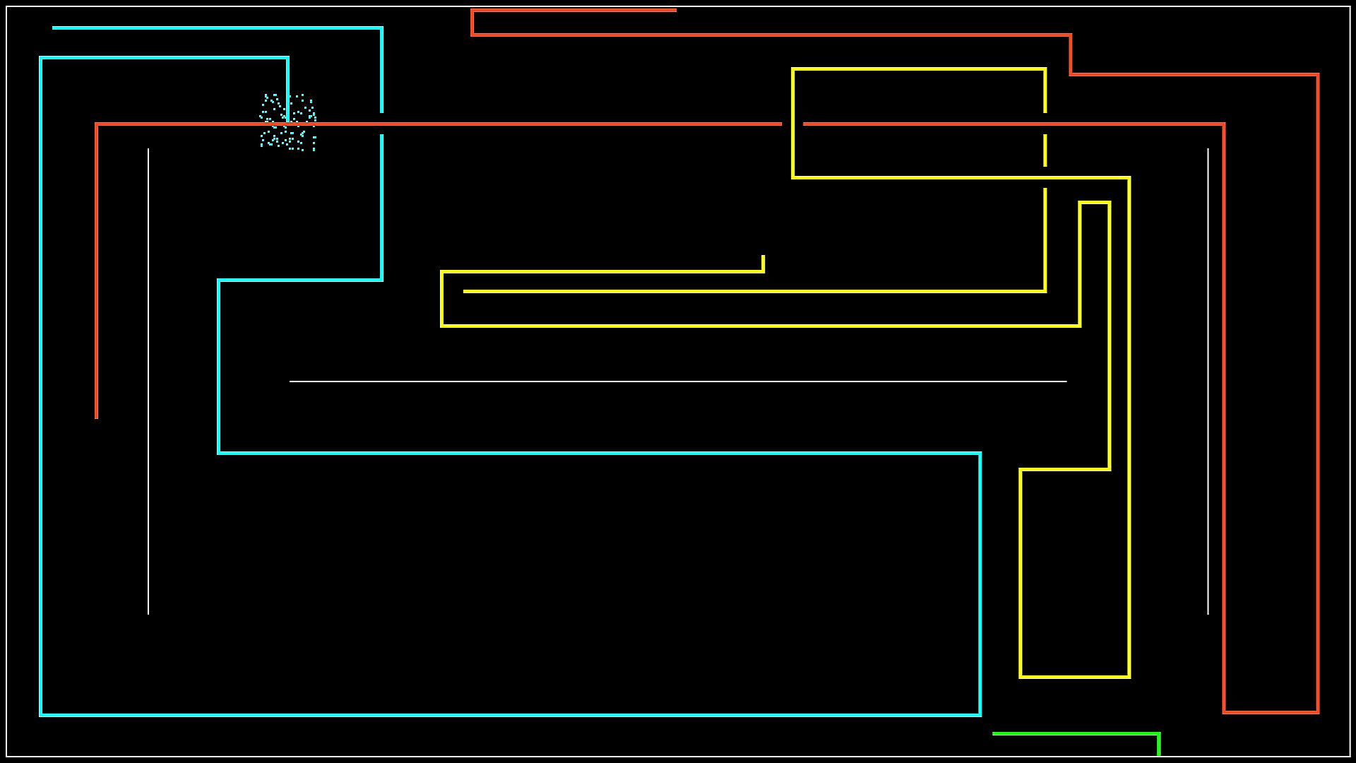Click the cyan particle explosion cluster
The width and height of the screenshot is (1356, 763).
click(x=287, y=123)
